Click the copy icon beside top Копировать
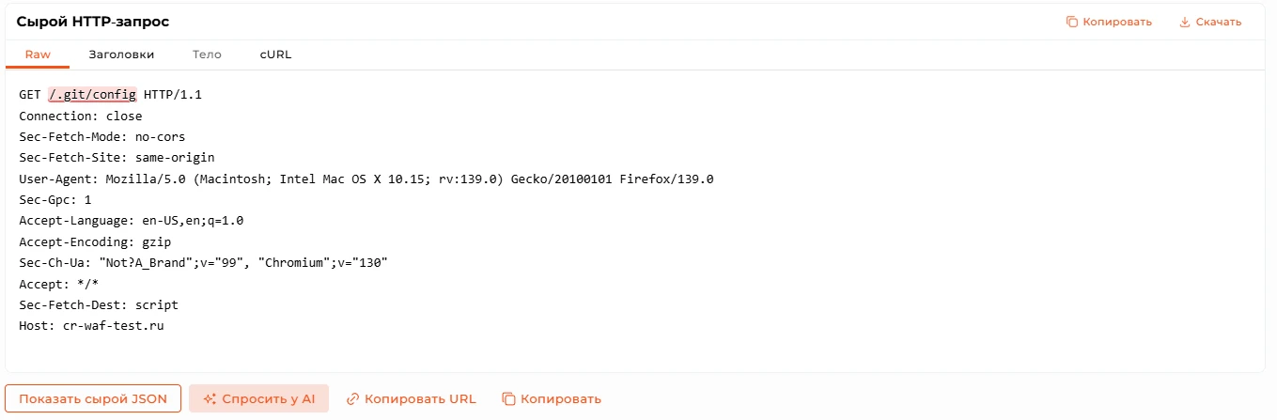Image resolution: width=1277 pixels, height=420 pixels. [x=1072, y=22]
